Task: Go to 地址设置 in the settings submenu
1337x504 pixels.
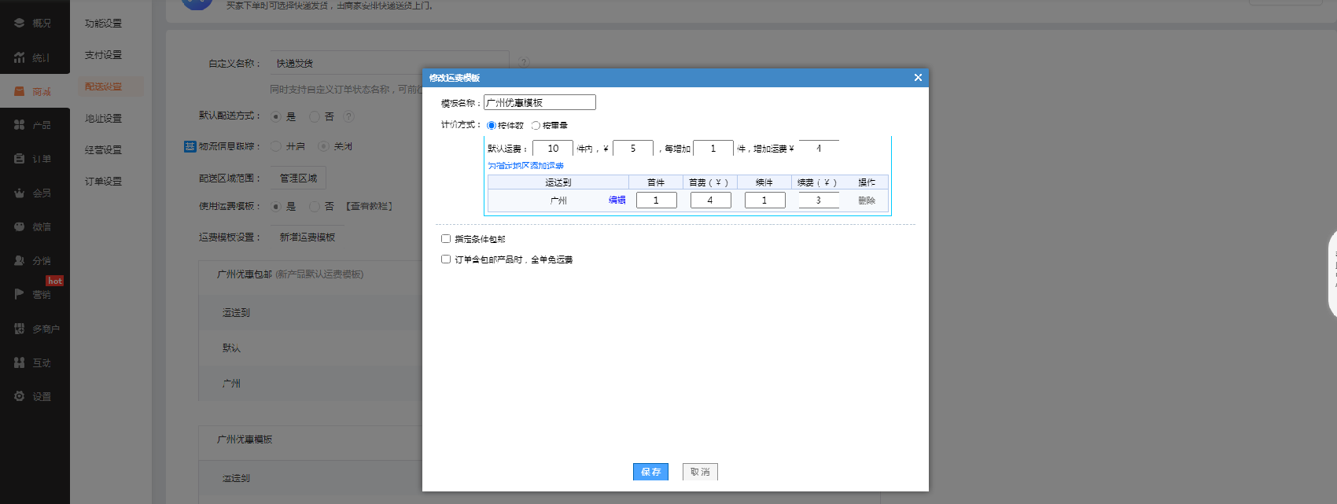Action: (x=103, y=119)
